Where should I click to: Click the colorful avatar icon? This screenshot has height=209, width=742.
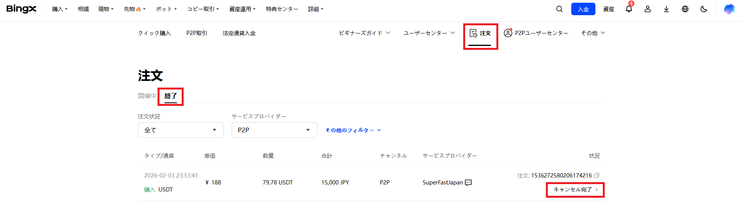click(x=729, y=9)
